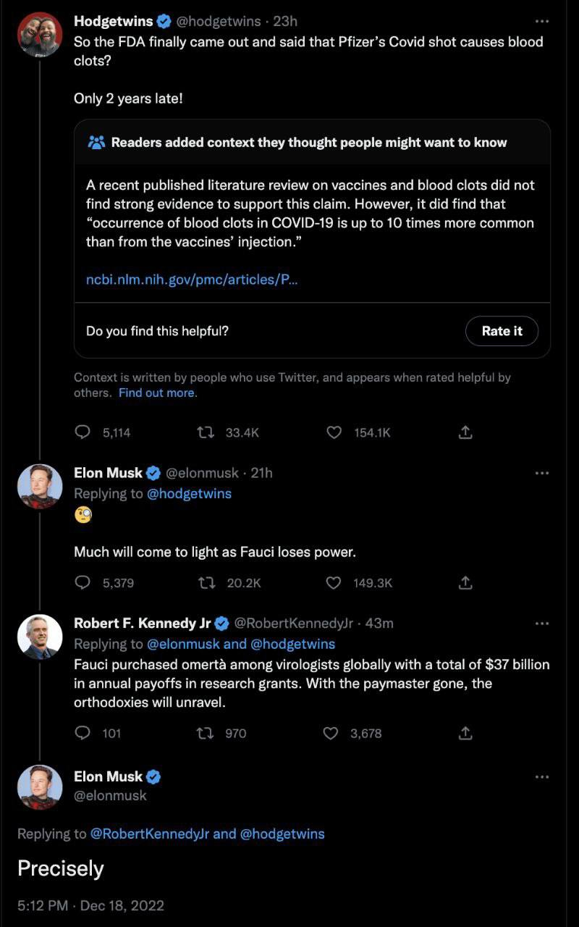Image resolution: width=579 pixels, height=927 pixels.
Task: Retweet Robert F. Kennedy Jr's reply
Action: click(x=206, y=733)
